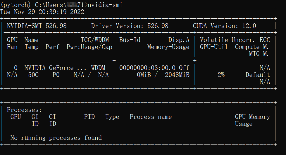This screenshot has height=155, width=286.
Task: Click the 'Bus-Id' column header
Action: [x=130, y=40]
